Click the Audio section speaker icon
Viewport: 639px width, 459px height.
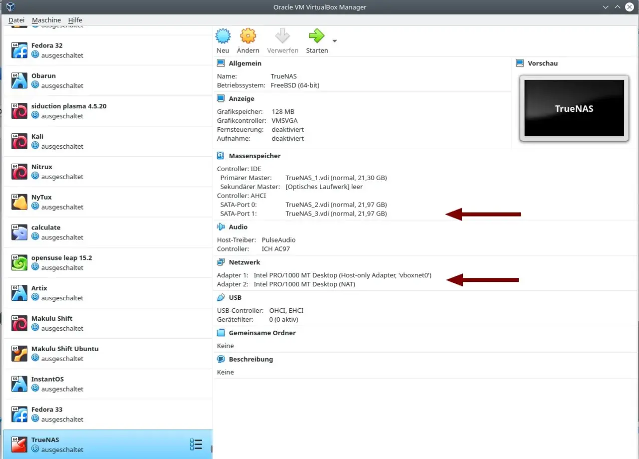point(221,227)
